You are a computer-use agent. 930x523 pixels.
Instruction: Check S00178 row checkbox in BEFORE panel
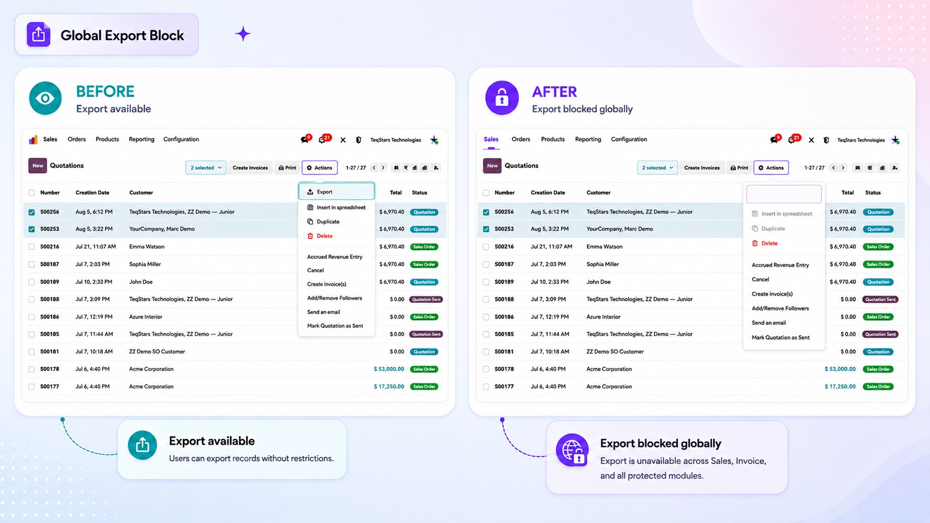32,369
